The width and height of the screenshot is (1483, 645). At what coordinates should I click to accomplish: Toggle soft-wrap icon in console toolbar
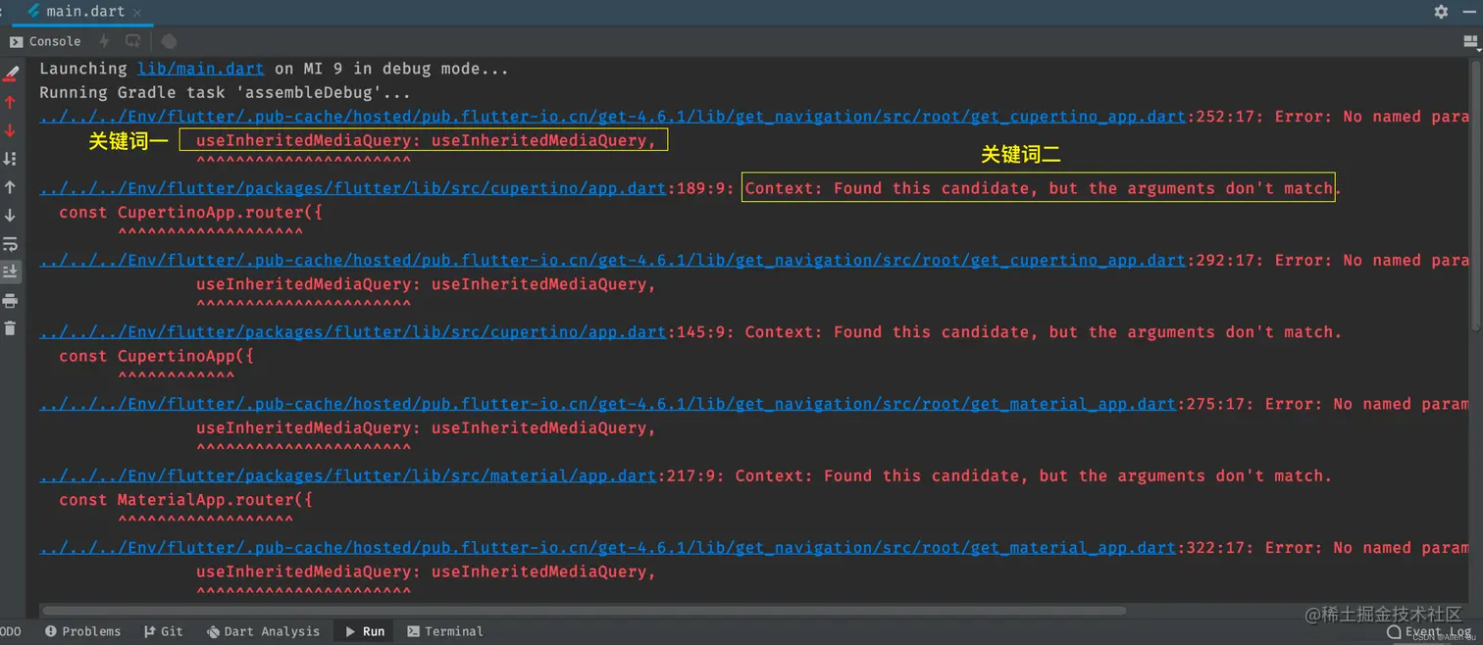[x=10, y=243]
